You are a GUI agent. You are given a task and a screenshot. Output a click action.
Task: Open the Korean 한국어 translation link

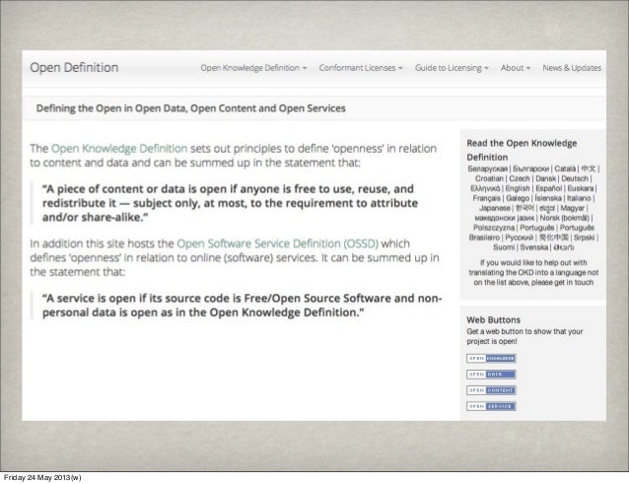pos(524,208)
